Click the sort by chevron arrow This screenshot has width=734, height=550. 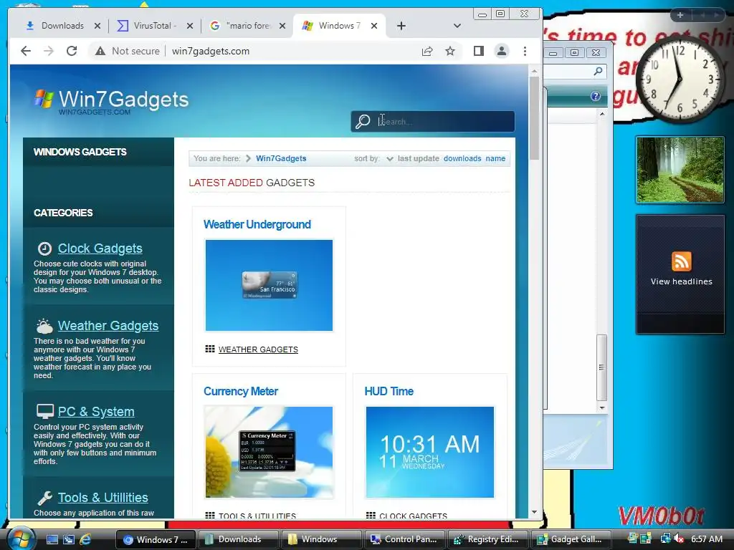[x=389, y=159]
